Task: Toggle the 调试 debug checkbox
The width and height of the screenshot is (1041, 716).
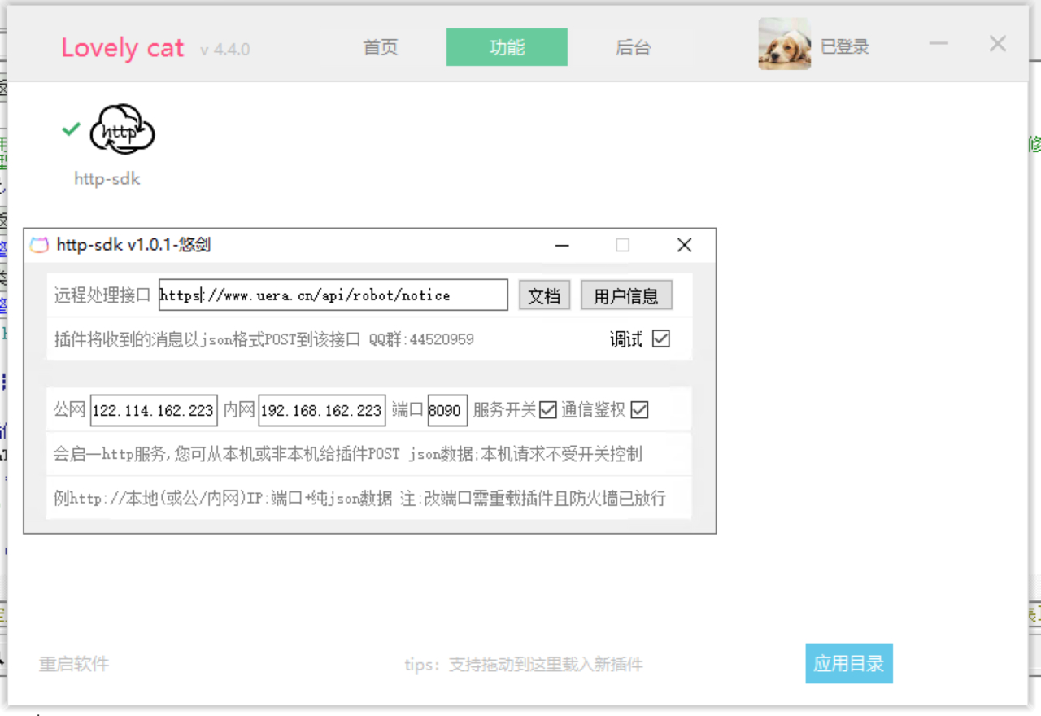Action: point(661,338)
